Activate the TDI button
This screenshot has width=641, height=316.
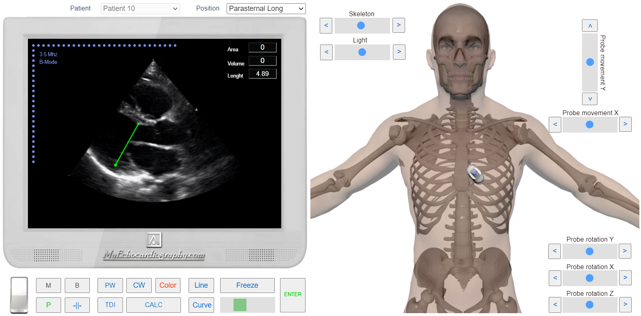[x=110, y=305]
